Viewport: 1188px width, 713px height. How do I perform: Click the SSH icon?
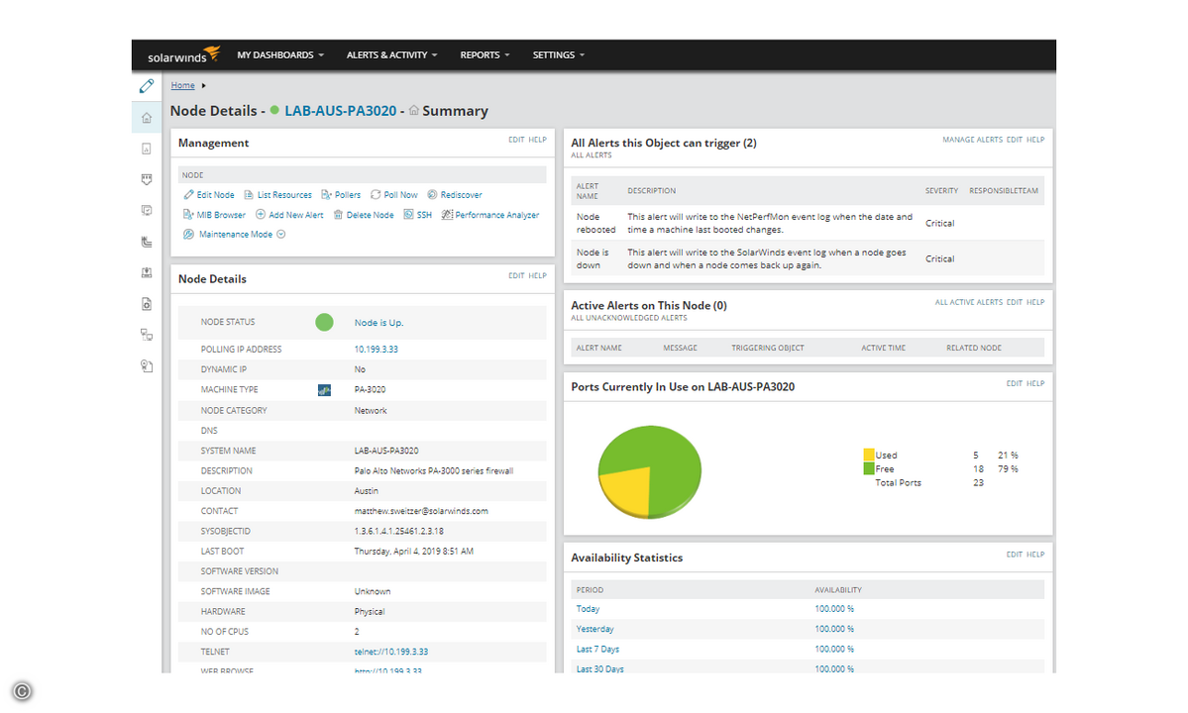[408, 215]
